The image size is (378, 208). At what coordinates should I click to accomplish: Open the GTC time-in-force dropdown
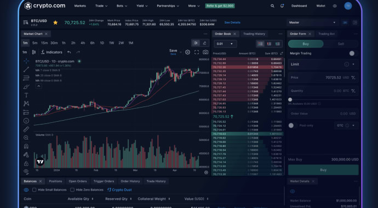coord(346,126)
